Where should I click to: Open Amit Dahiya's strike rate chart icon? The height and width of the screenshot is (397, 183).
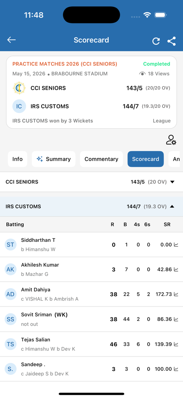176,294
